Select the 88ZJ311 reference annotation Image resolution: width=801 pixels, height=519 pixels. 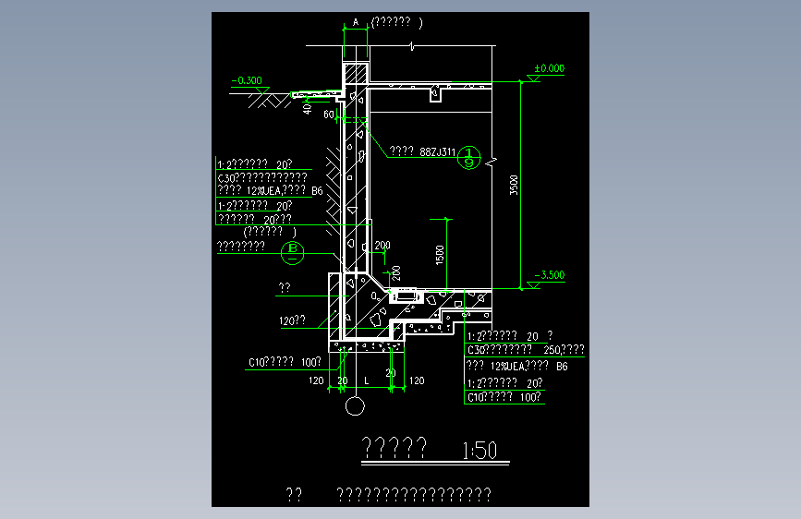click(x=437, y=151)
